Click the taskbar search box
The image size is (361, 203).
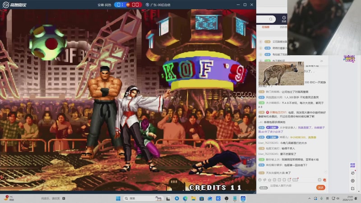tap(143, 198)
